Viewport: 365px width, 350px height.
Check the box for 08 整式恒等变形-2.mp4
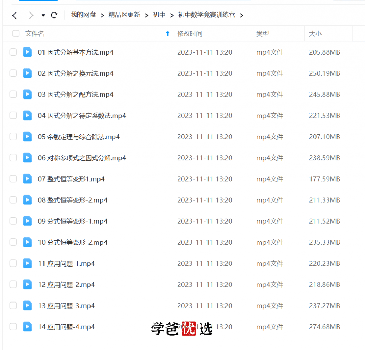point(13,200)
